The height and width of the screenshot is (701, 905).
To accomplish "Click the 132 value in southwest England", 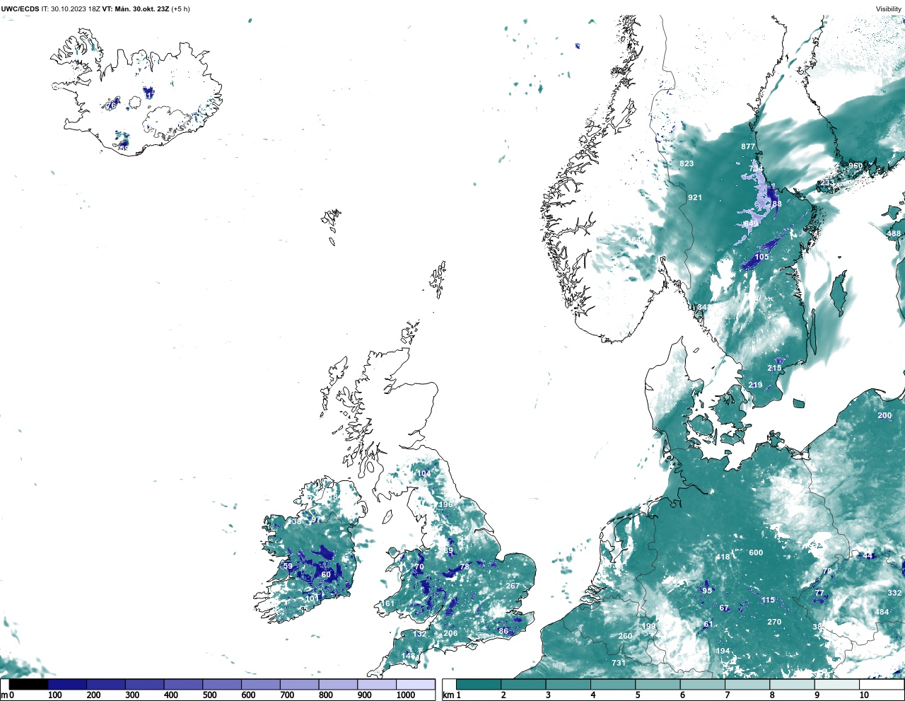I will [419, 635].
